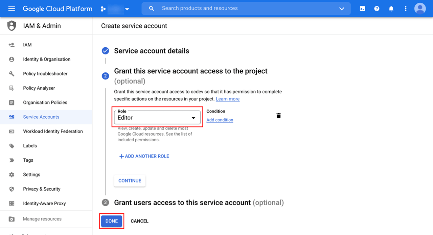The height and width of the screenshot is (235, 433).
Task: Open the help question mark icon
Action: click(377, 9)
